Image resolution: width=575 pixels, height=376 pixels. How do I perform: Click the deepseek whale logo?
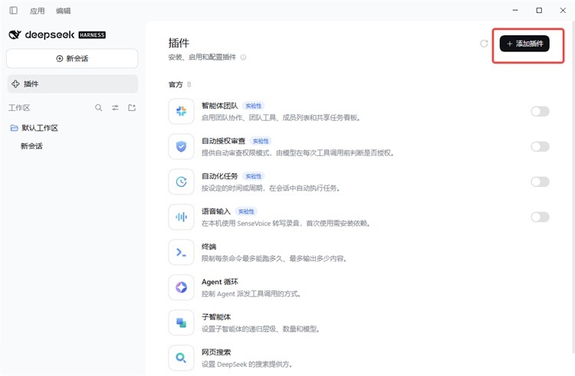15,34
